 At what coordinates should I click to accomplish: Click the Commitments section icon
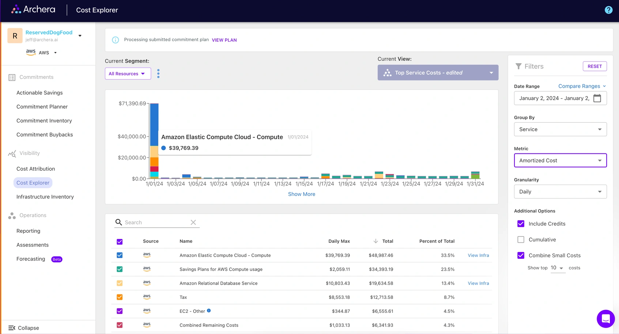click(x=12, y=77)
